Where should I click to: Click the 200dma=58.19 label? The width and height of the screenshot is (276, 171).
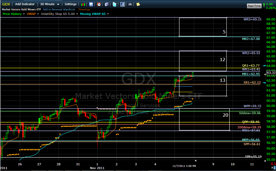tap(249, 127)
